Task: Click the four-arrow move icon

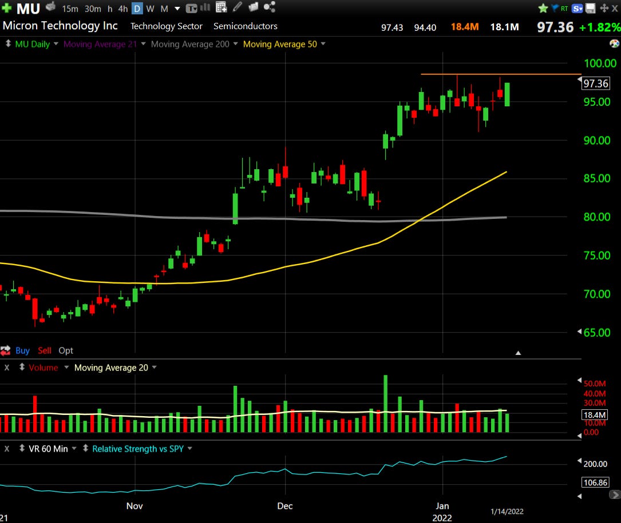Action: (x=604, y=8)
